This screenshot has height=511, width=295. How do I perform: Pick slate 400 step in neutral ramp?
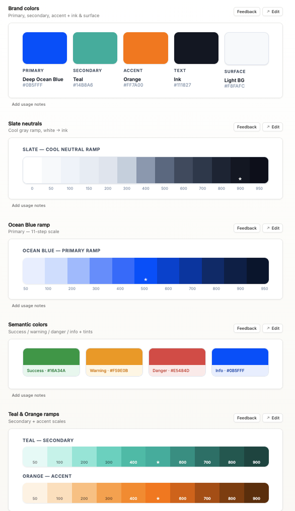coord(145,170)
